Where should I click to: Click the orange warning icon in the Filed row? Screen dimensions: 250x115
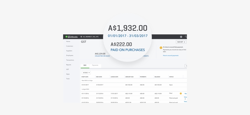[x=181, y=93]
